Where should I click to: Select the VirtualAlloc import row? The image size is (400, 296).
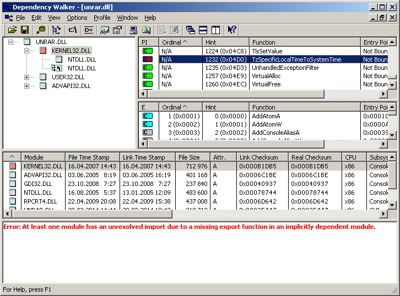tap(263, 76)
